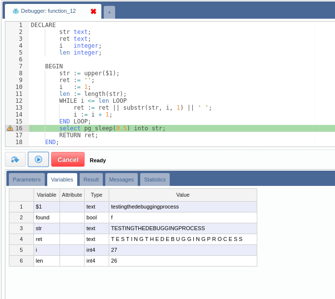Switch to the Parameters tab
335x299 pixels.
(x=27, y=179)
